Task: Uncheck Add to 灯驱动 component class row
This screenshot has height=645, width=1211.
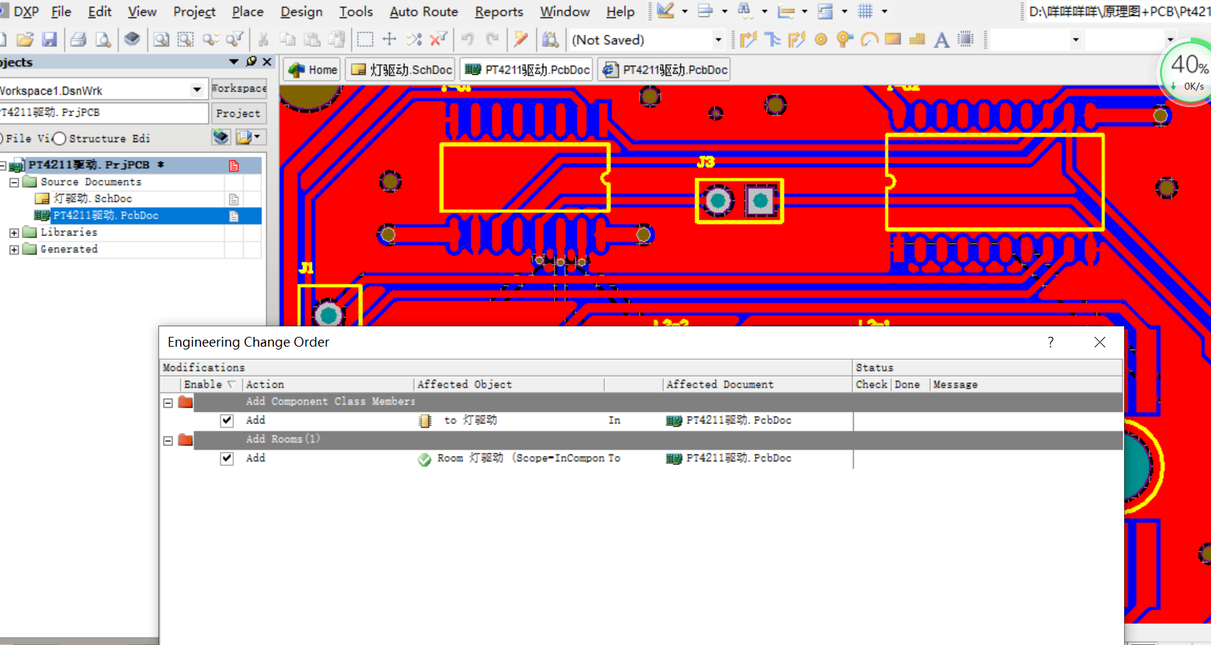Action: pos(226,421)
